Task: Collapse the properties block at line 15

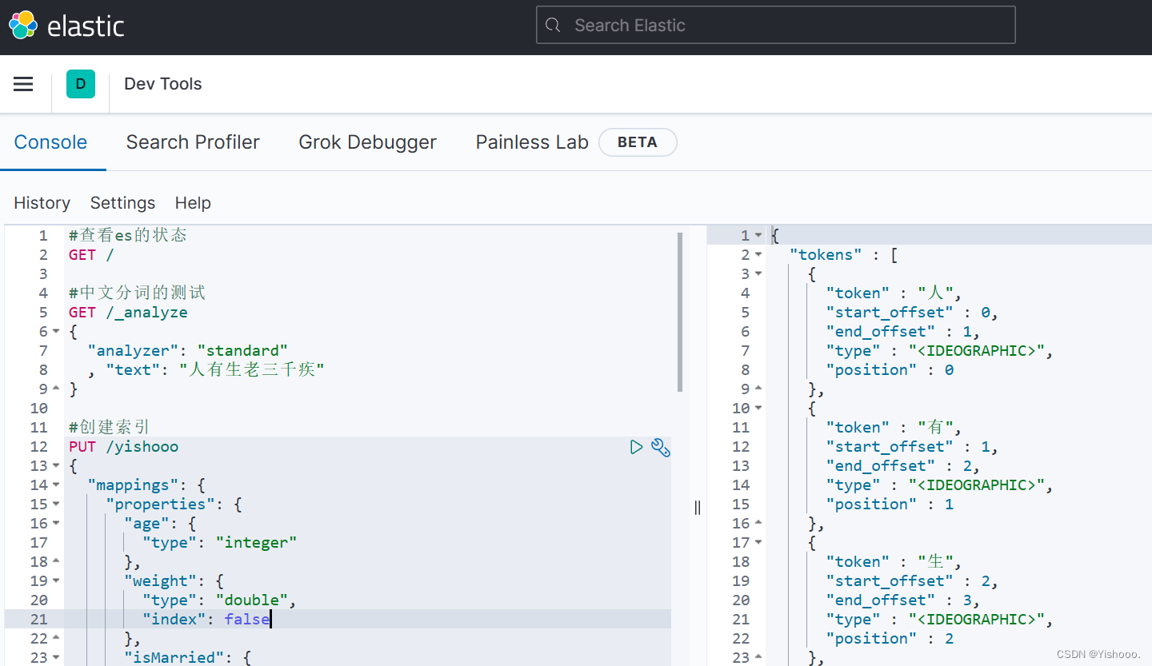Action: (56, 504)
